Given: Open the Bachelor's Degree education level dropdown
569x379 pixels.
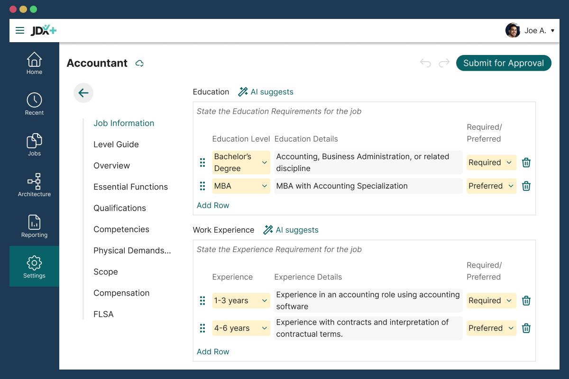Looking at the screenshot, I should [x=241, y=162].
